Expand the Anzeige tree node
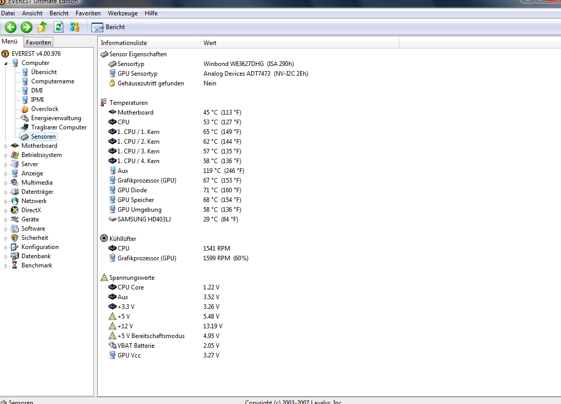 pos(6,174)
